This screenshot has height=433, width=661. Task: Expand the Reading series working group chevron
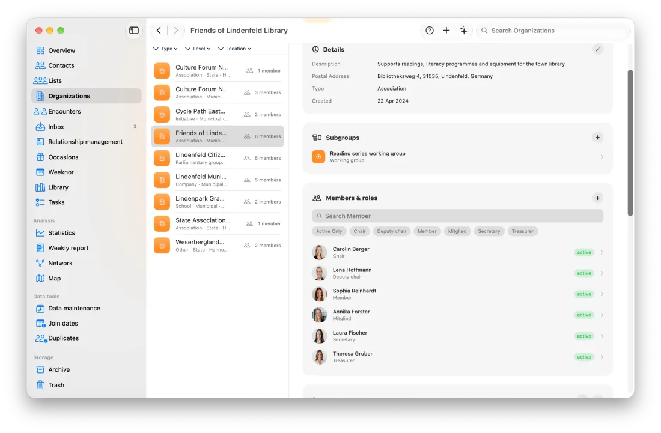click(602, 157)
